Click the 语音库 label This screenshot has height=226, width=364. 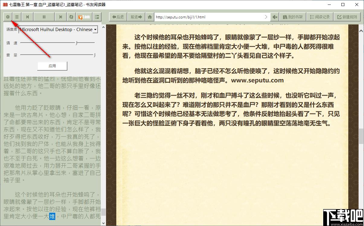[x=12, y=30]
